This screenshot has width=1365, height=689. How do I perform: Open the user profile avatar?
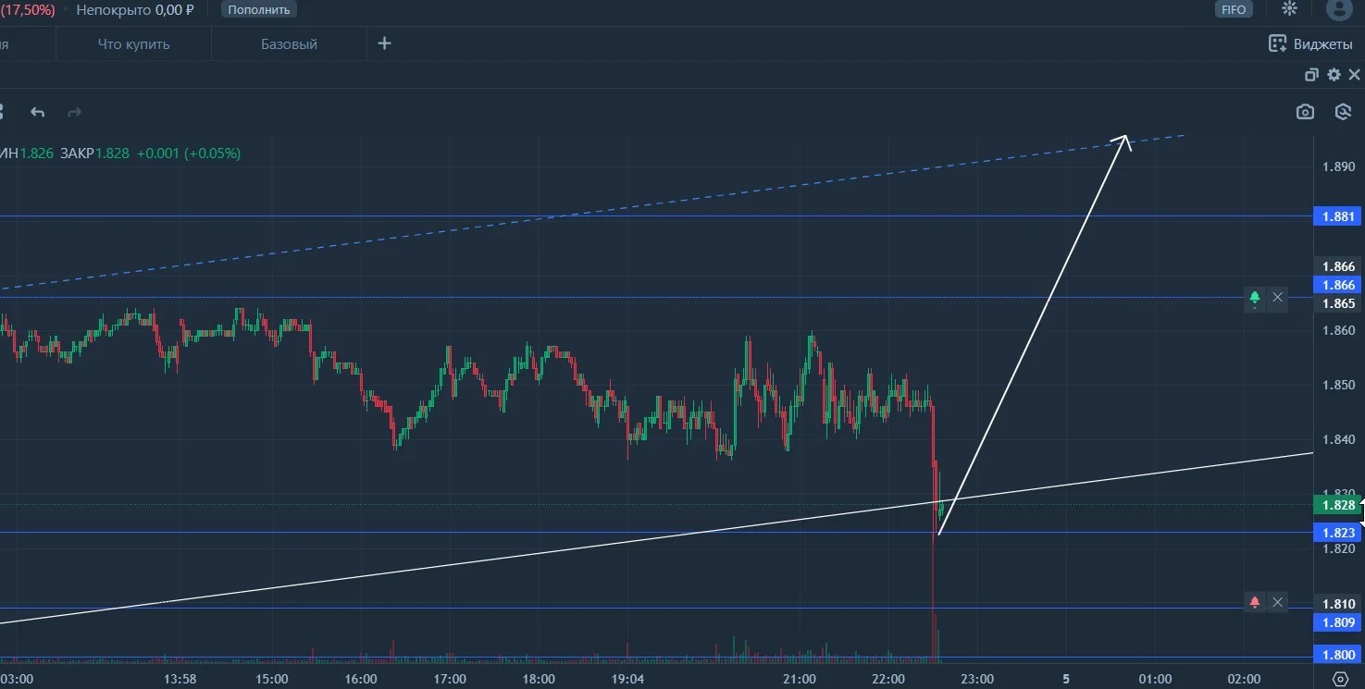click(x=1339, y=9)
